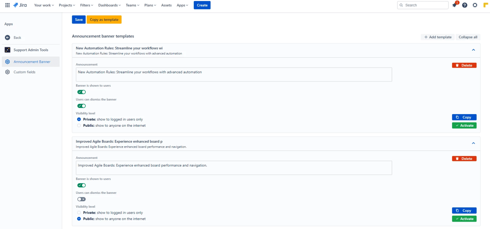490x229 pixels.
Task: Activate the Improved Agile Boards template
Action: pos(464,219)
